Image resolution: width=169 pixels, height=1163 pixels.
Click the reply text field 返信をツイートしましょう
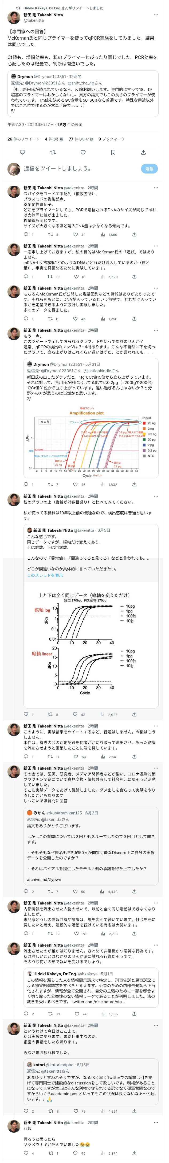pyautogui.click(x=57, y=168)
